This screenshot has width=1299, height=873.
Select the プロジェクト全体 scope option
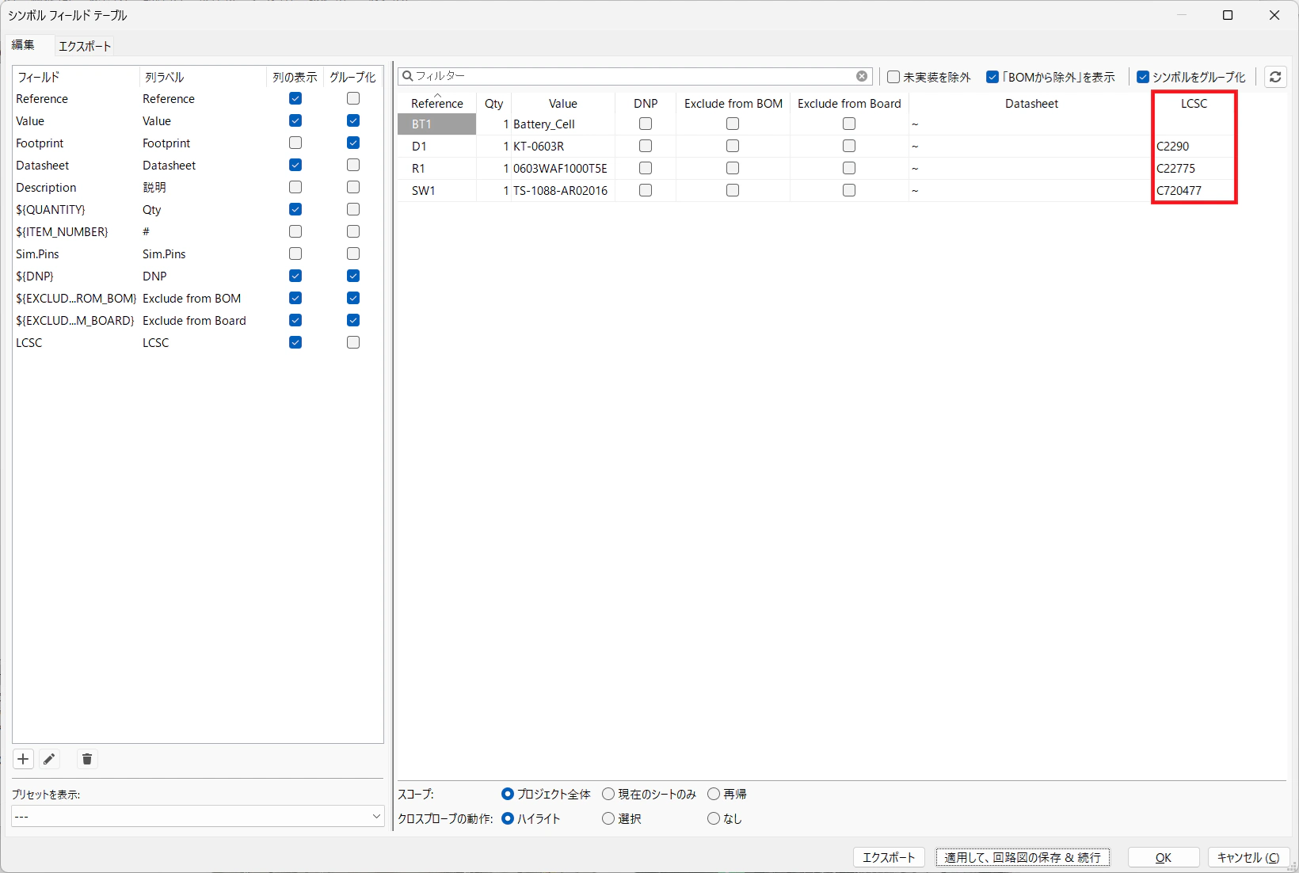pos(547,794)
